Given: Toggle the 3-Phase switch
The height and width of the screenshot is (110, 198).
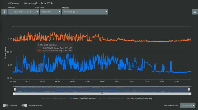Looking at the screenshot, I should click(x=6, y=105).
